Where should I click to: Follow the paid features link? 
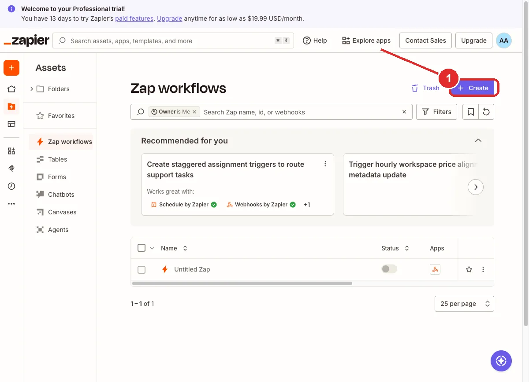pyautogui.click(x=134, y=18)
